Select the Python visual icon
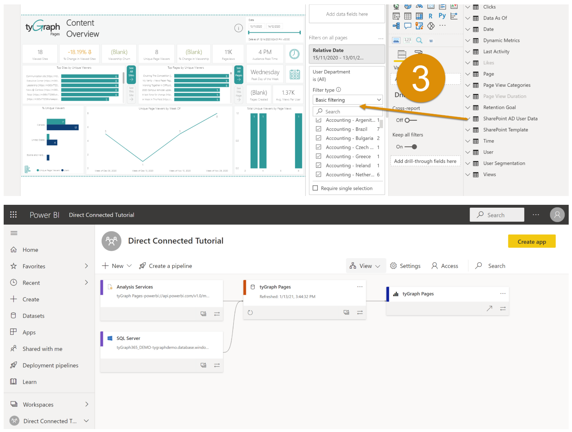The height and width of the screenshot is (432, 572). 442,16
